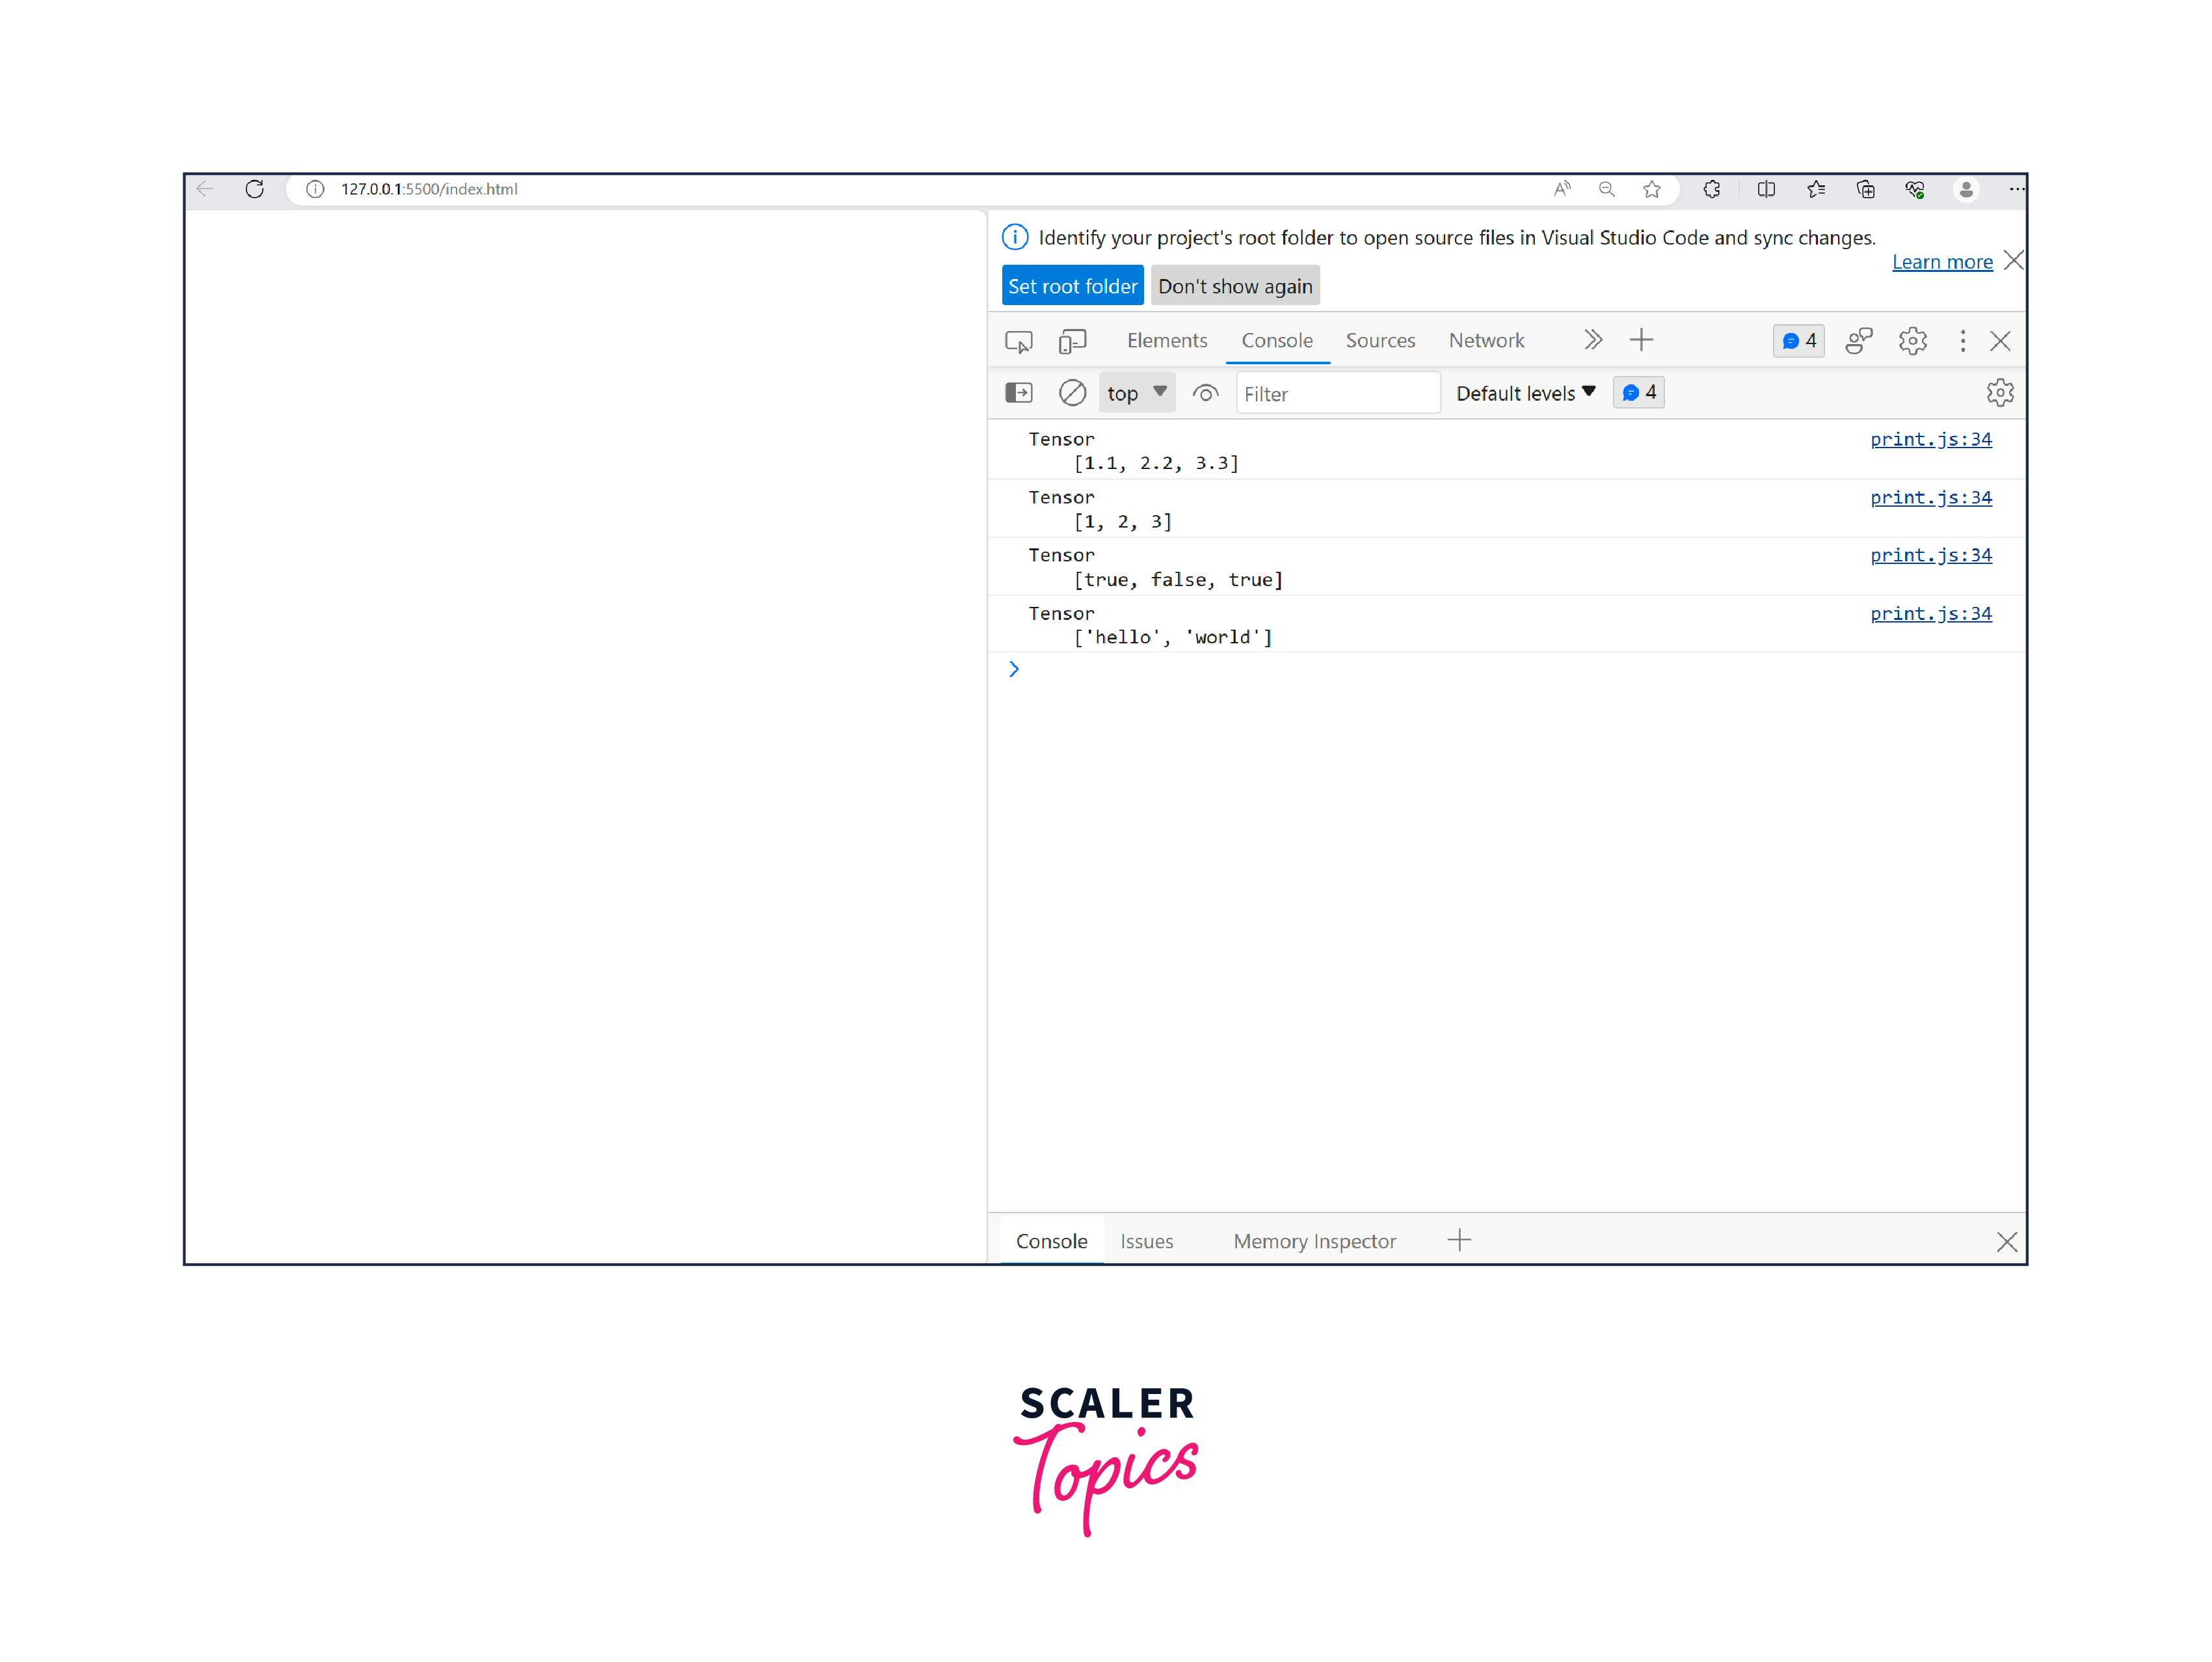Image resolution: width=2212 pixels, height=1662 pixels.
Task: Open the Memory Inspector drawer tab
Action: tap(1314, 1241)
